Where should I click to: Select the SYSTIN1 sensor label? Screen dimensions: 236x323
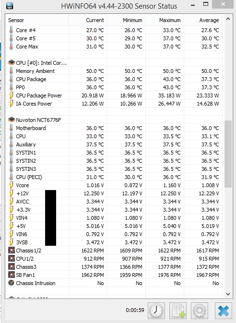26,153
